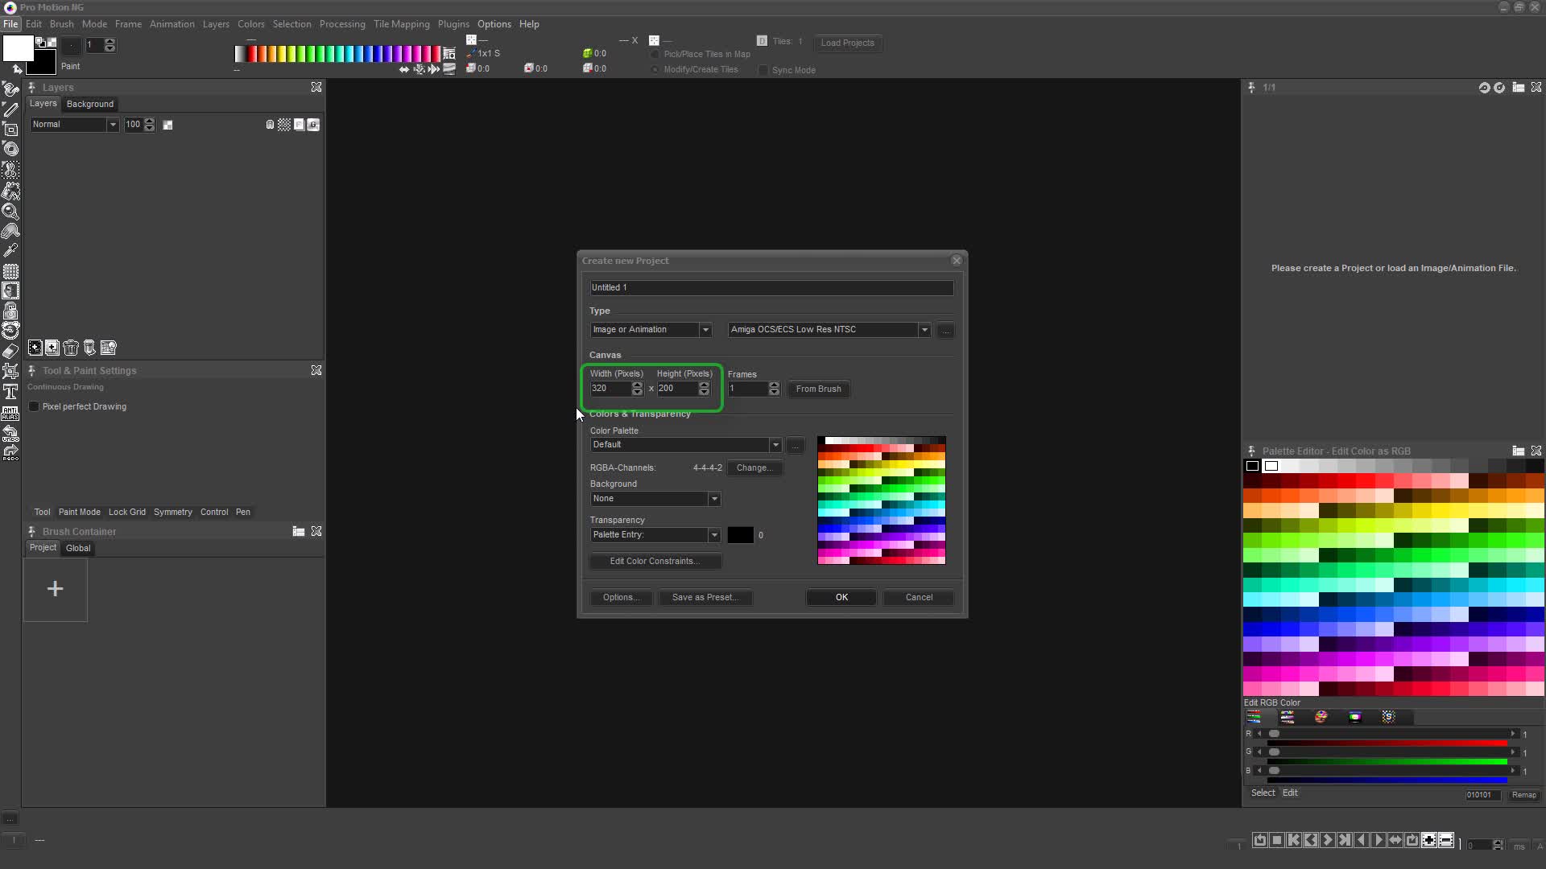
Task: Click the black transparency color swatch
Action: pyautogui.click(x=740, y=535)
